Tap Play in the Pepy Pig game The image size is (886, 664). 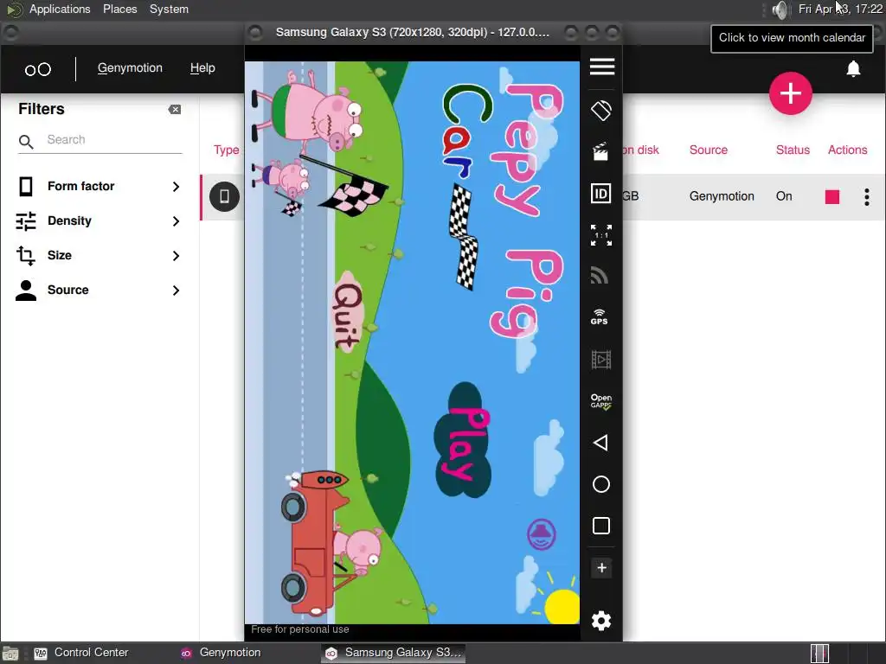pos(463,441)
